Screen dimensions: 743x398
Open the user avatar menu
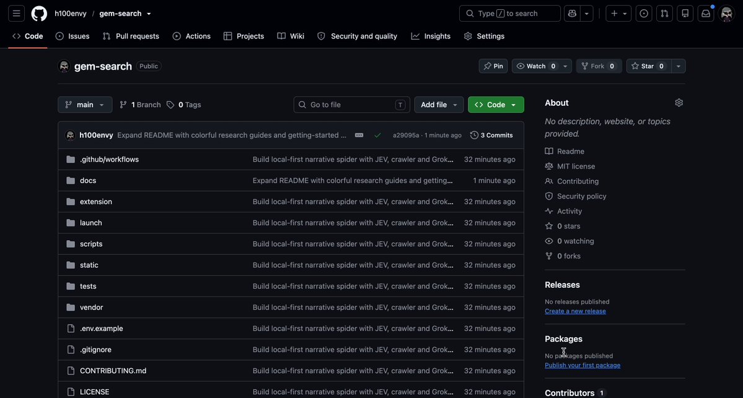pyautogui.click(x=726, y=14)
